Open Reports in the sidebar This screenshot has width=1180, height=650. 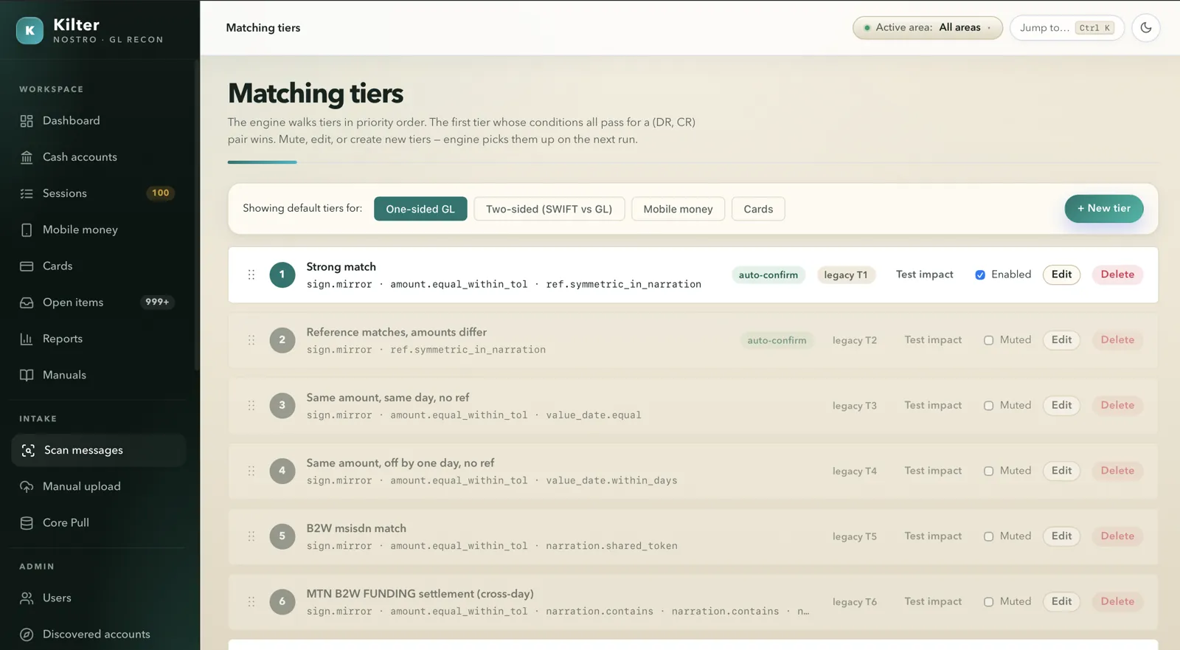pos(98,339)
